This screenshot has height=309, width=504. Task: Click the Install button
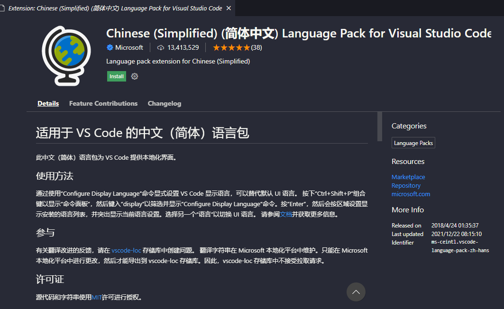click(x=116, y=76)
